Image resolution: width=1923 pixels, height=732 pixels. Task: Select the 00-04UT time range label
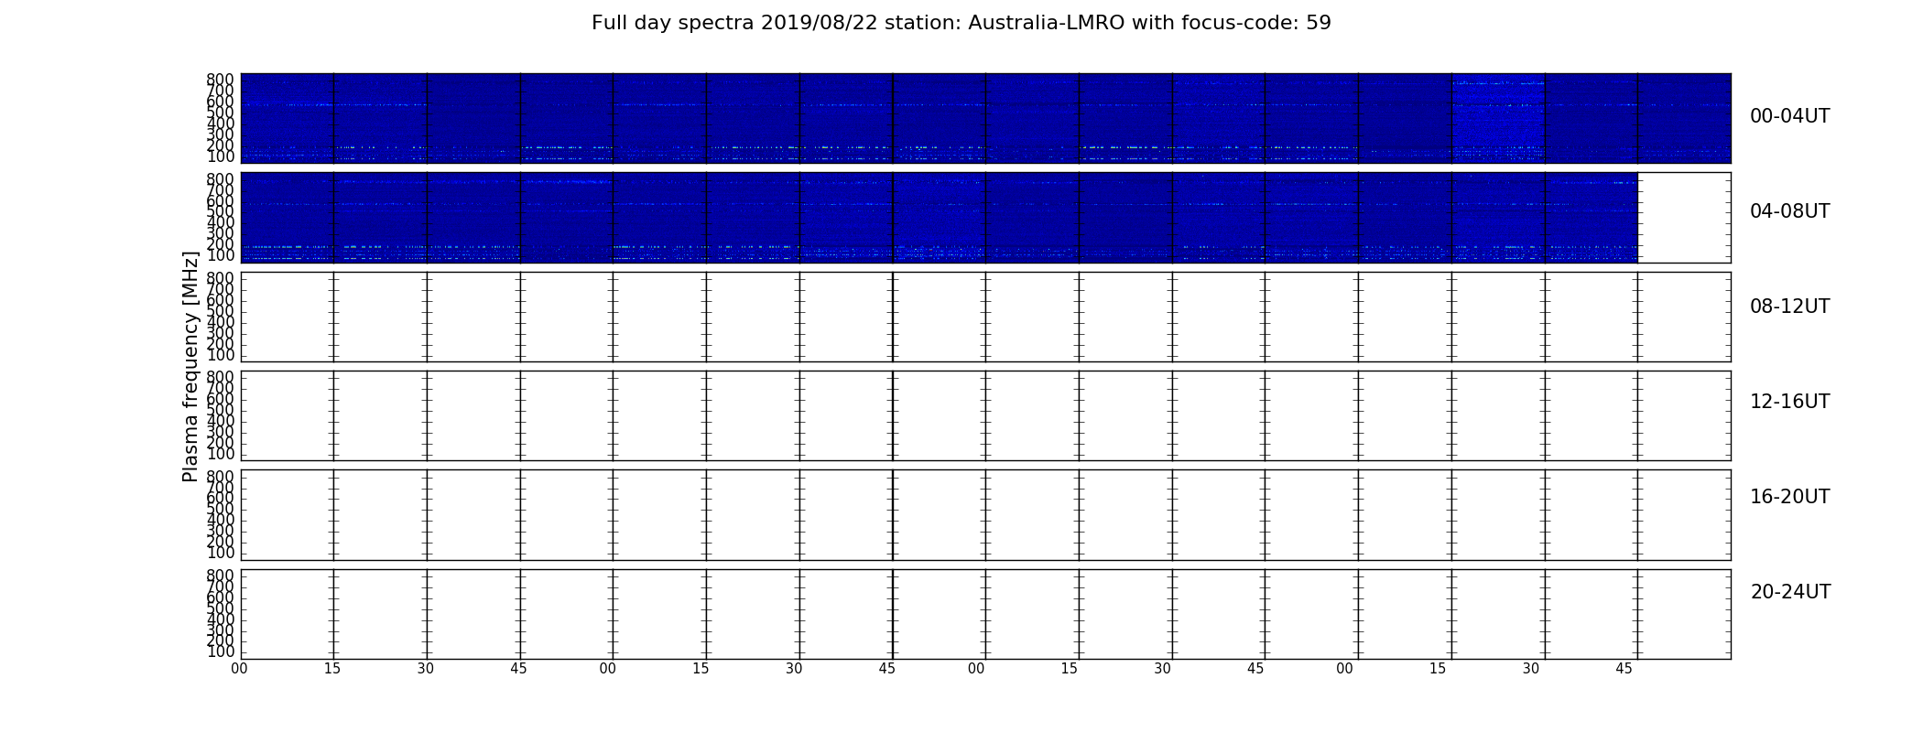tap(1789, 116)
